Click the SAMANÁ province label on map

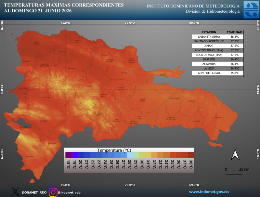pos(163,75)
